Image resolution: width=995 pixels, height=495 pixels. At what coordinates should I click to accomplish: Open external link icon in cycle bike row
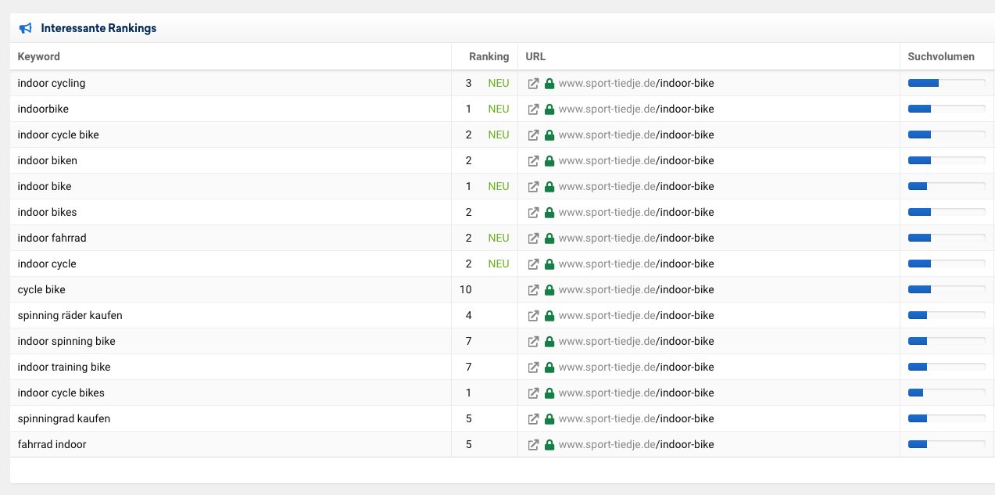533,289
